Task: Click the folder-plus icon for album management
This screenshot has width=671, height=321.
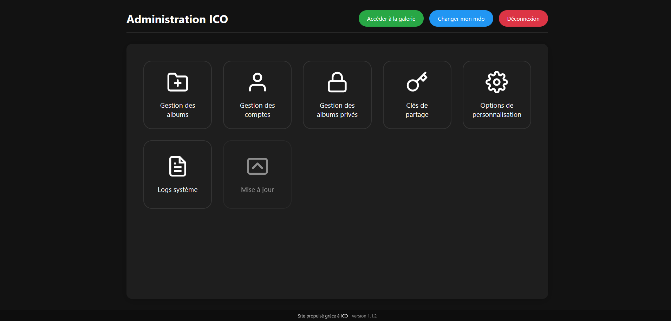Action: click(177, 82)
